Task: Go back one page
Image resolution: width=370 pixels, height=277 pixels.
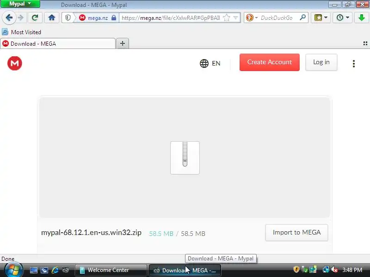Action: 9,18
